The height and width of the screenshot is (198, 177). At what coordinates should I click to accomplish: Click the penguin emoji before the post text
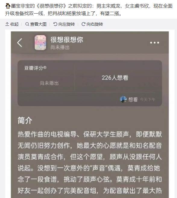[8, 6]
